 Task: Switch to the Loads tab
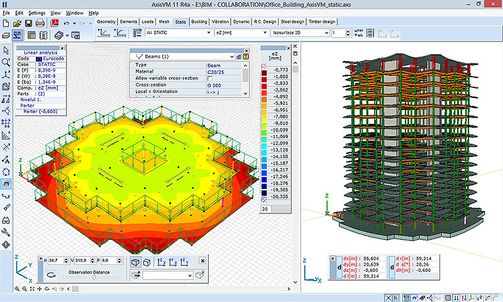pos(148,21)
